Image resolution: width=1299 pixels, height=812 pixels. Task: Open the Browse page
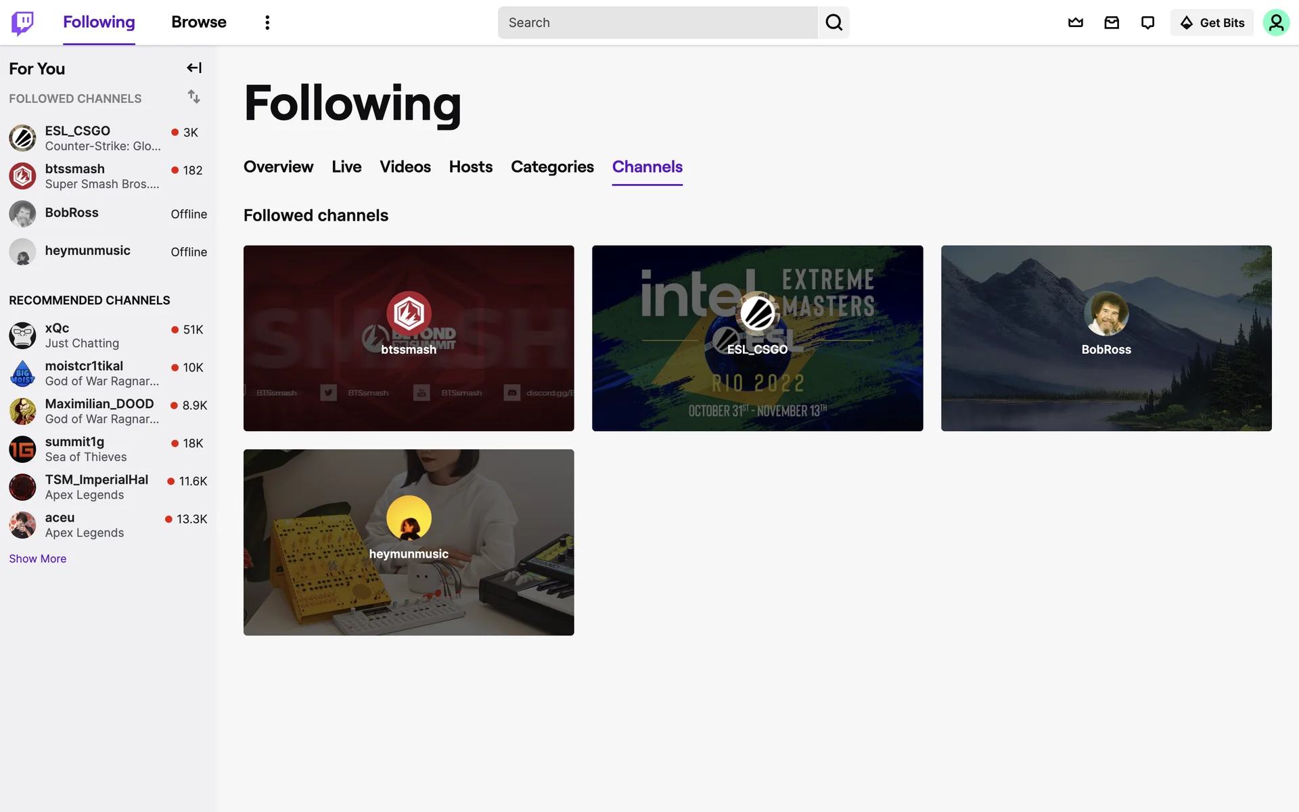point(198,22)
